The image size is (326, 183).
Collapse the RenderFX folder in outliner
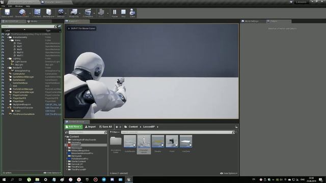[x=8, y=68]
